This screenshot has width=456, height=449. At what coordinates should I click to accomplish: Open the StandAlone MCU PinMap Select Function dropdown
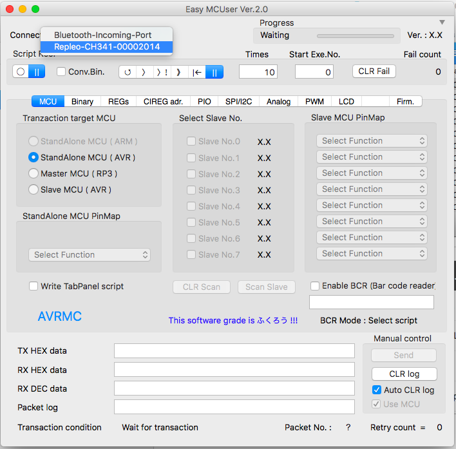pyautogui.click(x=90, y=254)
